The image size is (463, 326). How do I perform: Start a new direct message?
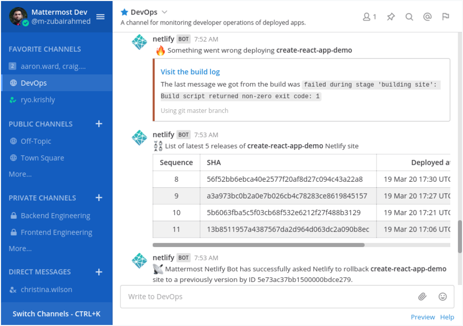tap(99, 272)
